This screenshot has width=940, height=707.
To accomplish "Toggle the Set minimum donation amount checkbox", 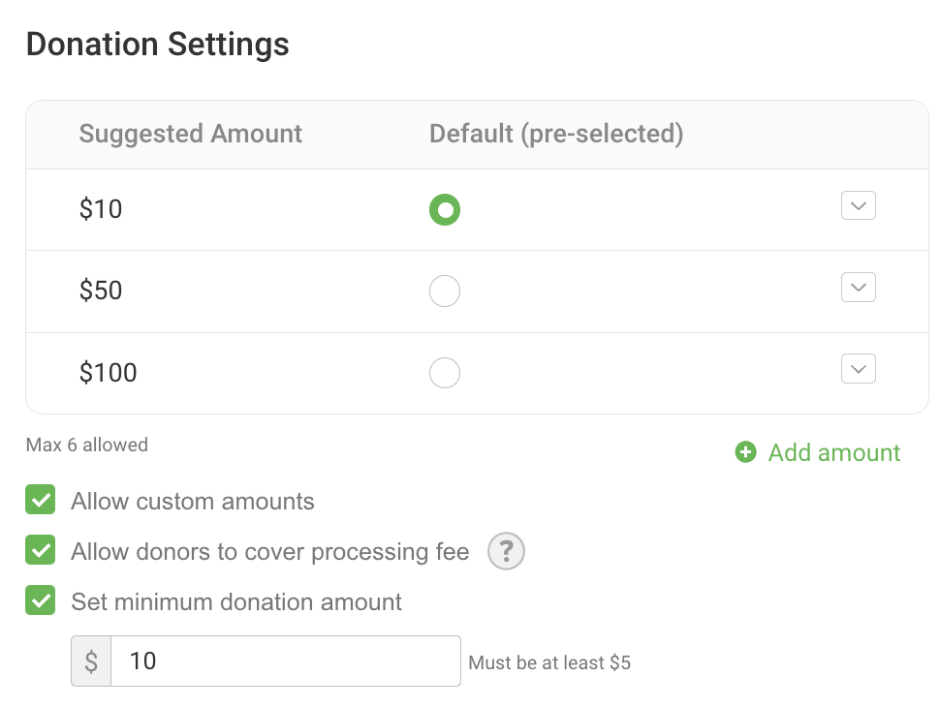I will click(41, 601).
